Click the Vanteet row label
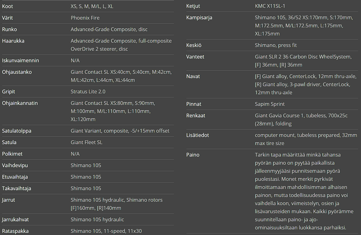 195,57
